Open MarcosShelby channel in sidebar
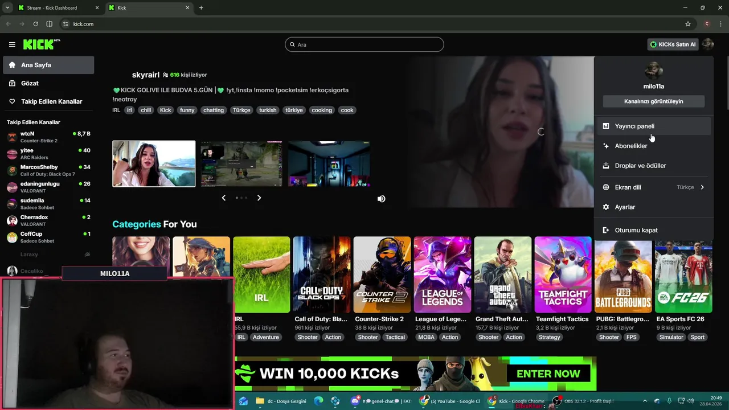The image size is (729, 410). [48, 170]
